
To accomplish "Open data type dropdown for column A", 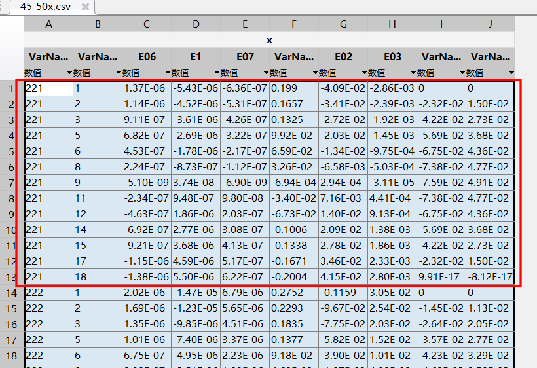I will pos(69,73).
